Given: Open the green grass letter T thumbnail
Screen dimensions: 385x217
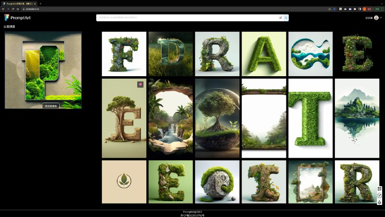Looking at the screenshot, I should tap(310, 118).
